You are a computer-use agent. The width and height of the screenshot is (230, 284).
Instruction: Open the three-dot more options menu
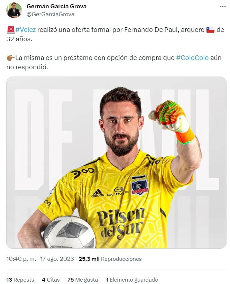(223, 7)
